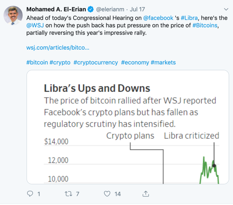Click the blue verified badge
This screenshot has height=205, width=233.
[91, 9]
